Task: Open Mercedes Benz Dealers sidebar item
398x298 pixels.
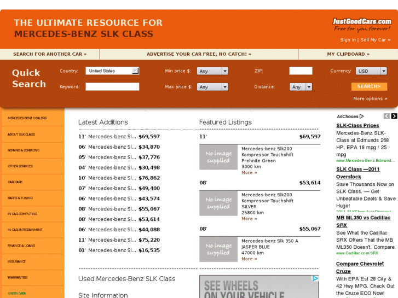Action: tap(27, 118)
